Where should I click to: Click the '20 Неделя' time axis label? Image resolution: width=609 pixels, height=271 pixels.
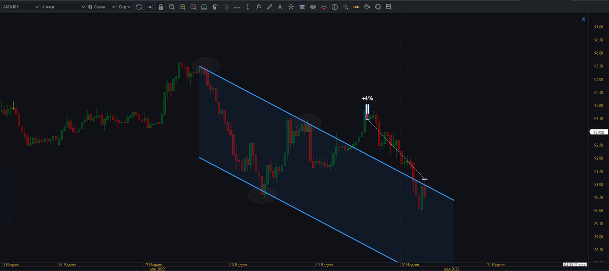(x=410, y=265)
